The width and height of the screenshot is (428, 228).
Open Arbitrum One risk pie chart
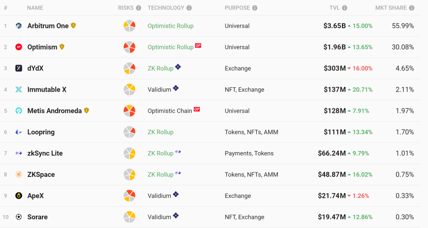click(x=129, y=26)
